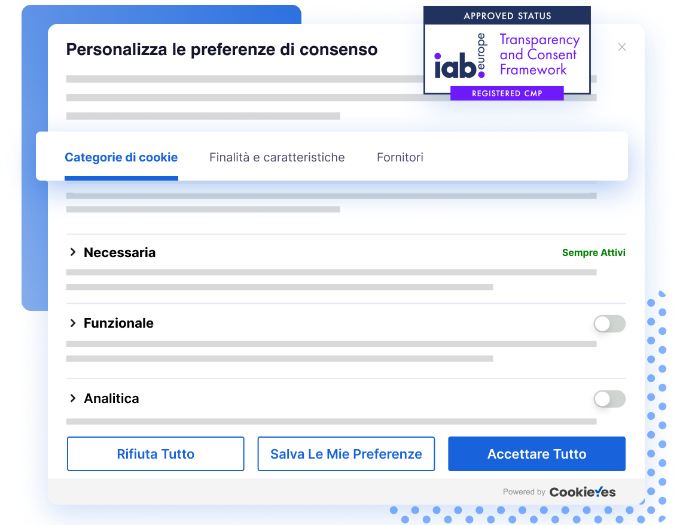Image resolution: width=689 pixels, height=525 pixels.
Task: Enable the Analitica cookies toggle
Action: (x=609, y=399)
